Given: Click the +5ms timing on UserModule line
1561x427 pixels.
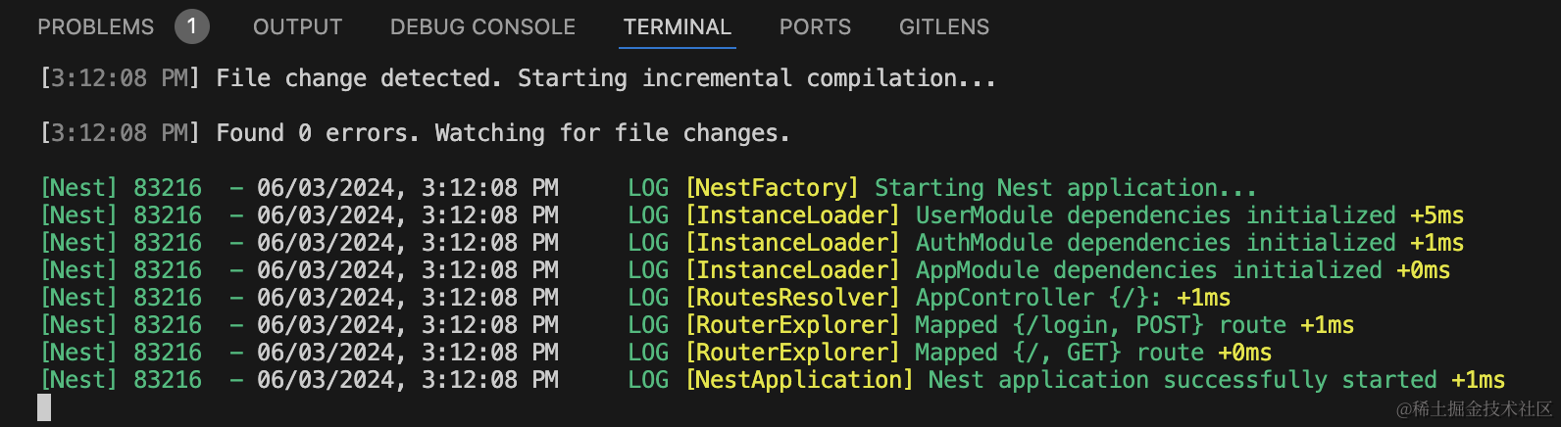Looking at the screenshot, I should (1436, 215).
